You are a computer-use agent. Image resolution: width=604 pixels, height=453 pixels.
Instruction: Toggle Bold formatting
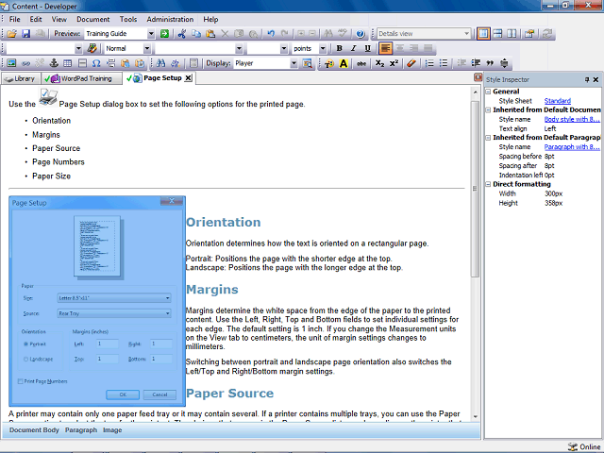pos(339,48)
